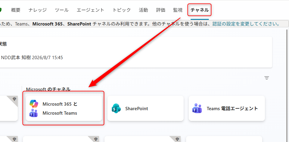Follow the 認証の設定を変更してください link
This screenshot has width=289, height=142.
(x=246, y=24)
